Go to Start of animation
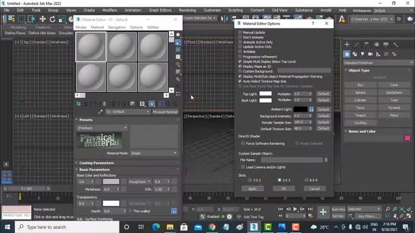 tap(280, 209)
